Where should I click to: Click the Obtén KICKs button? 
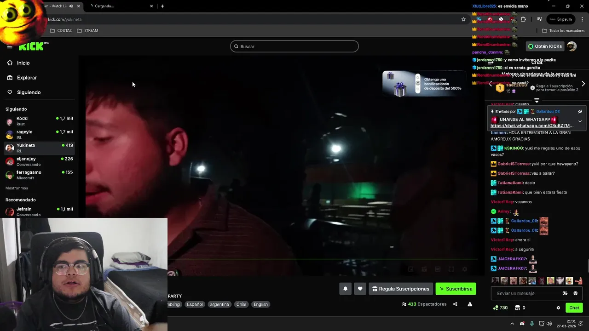tap(545, 46)
